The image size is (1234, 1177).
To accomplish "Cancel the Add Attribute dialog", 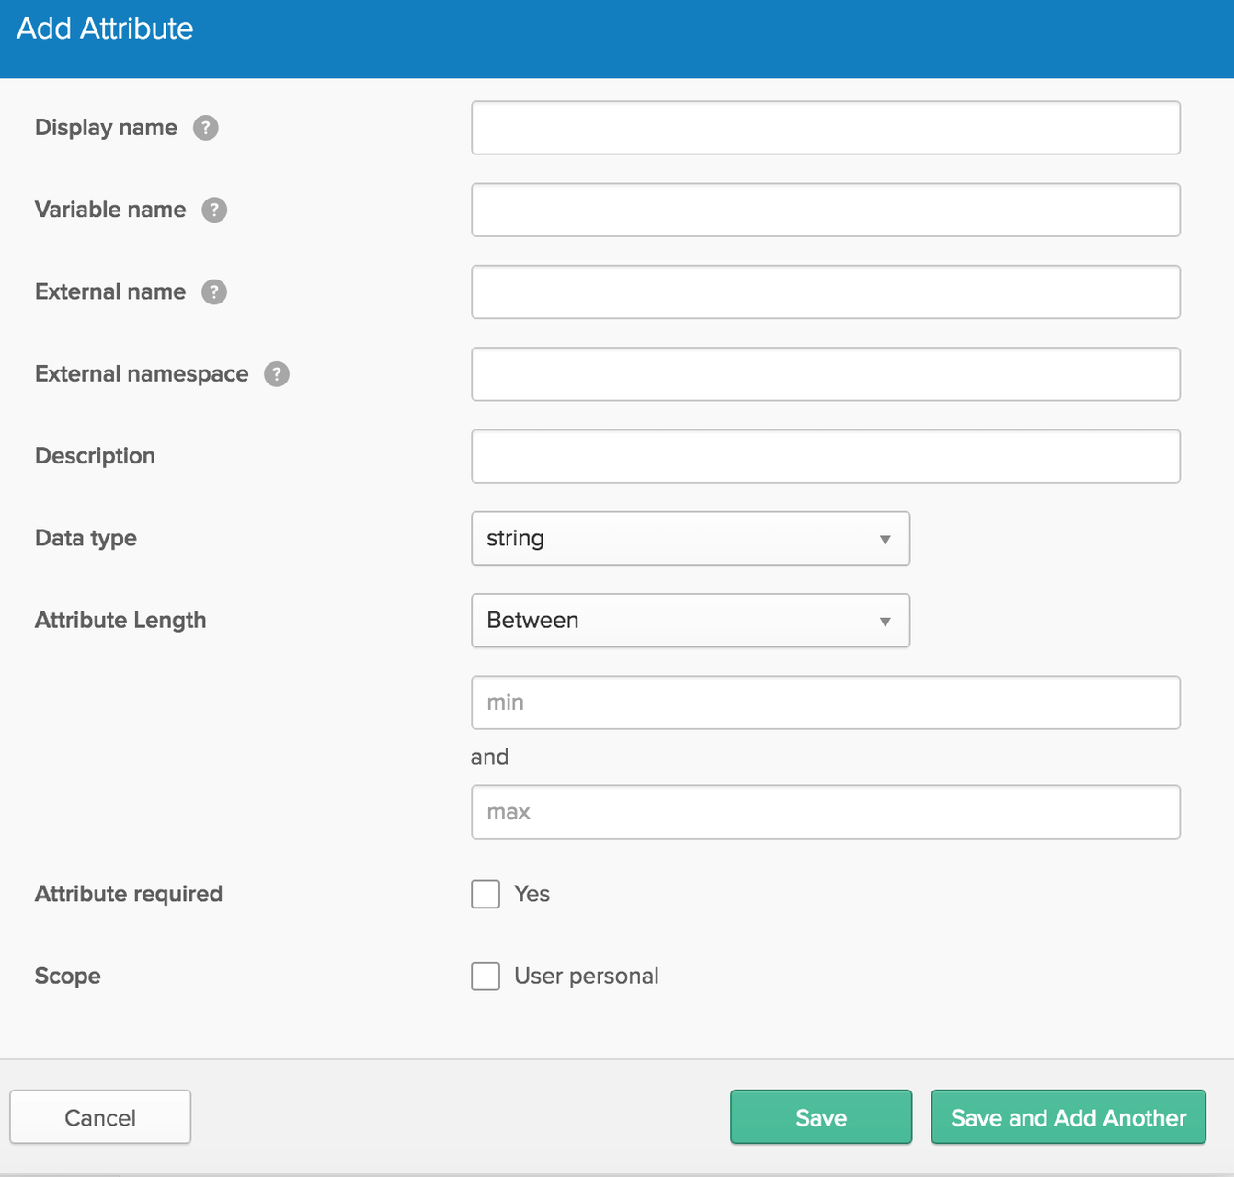I will point(100,1117).
